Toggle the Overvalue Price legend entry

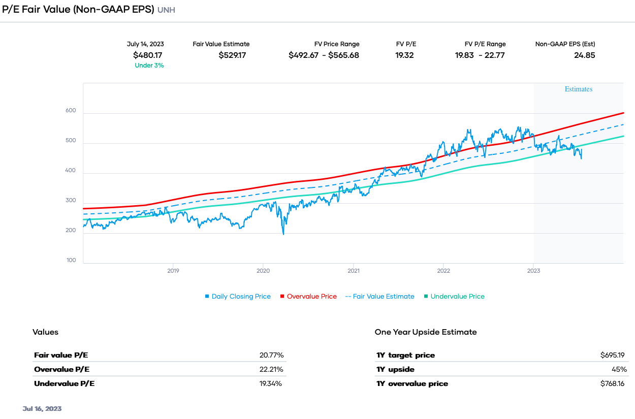tap(308, 297)
